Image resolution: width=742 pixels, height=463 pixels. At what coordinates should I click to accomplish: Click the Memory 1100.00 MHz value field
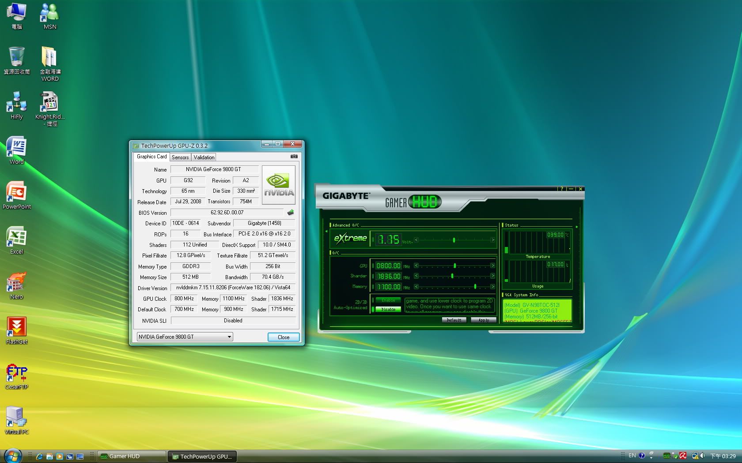[388, 287]
